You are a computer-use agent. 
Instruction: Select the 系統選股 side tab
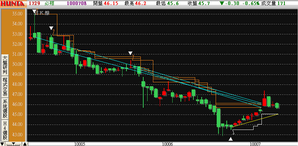[x=5, y=108]
